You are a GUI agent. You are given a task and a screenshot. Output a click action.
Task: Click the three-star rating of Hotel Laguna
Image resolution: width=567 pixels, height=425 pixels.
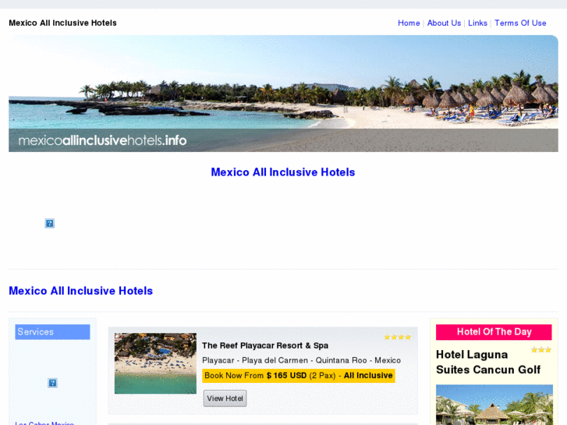pos(541,350)
